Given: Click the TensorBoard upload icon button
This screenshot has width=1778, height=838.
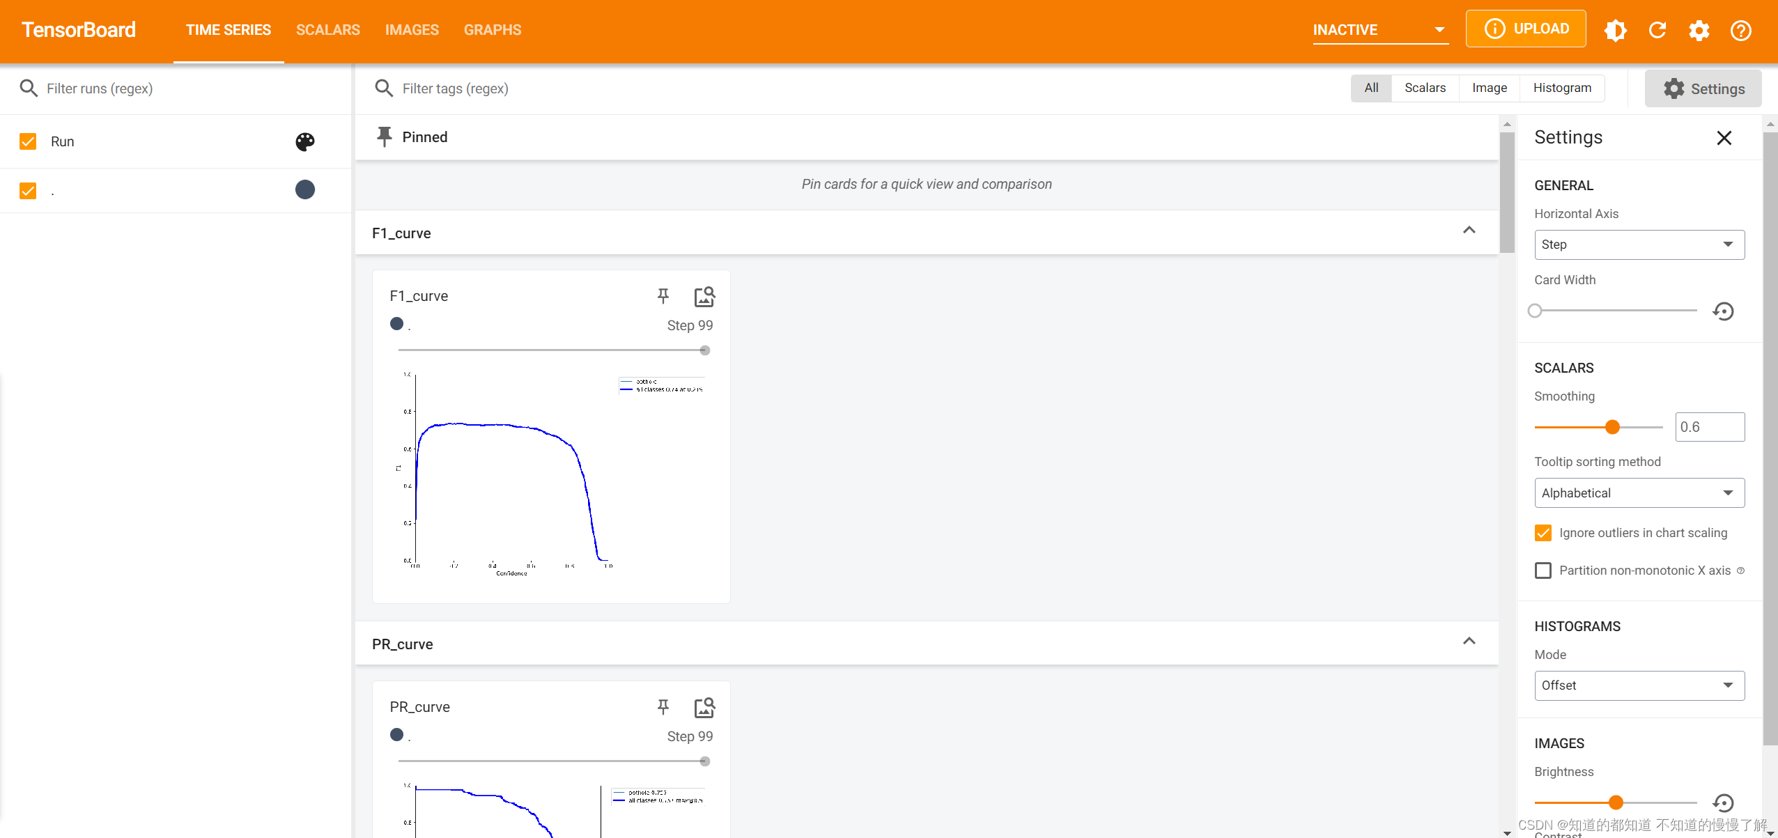Looking at the screenshot, I should (1524, 29).
